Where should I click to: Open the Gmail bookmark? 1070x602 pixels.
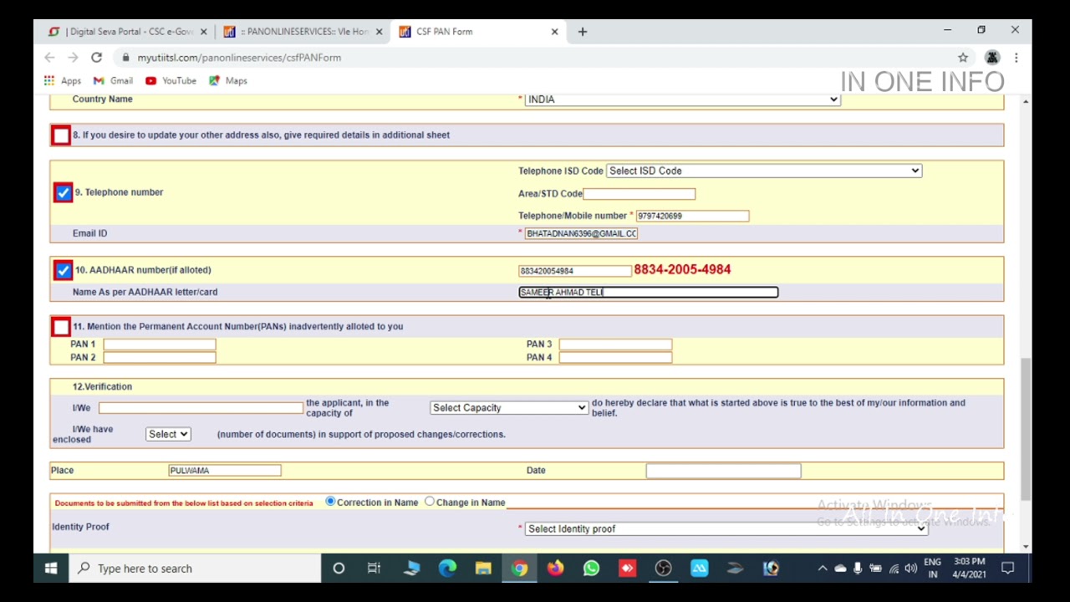click(113, 81)
